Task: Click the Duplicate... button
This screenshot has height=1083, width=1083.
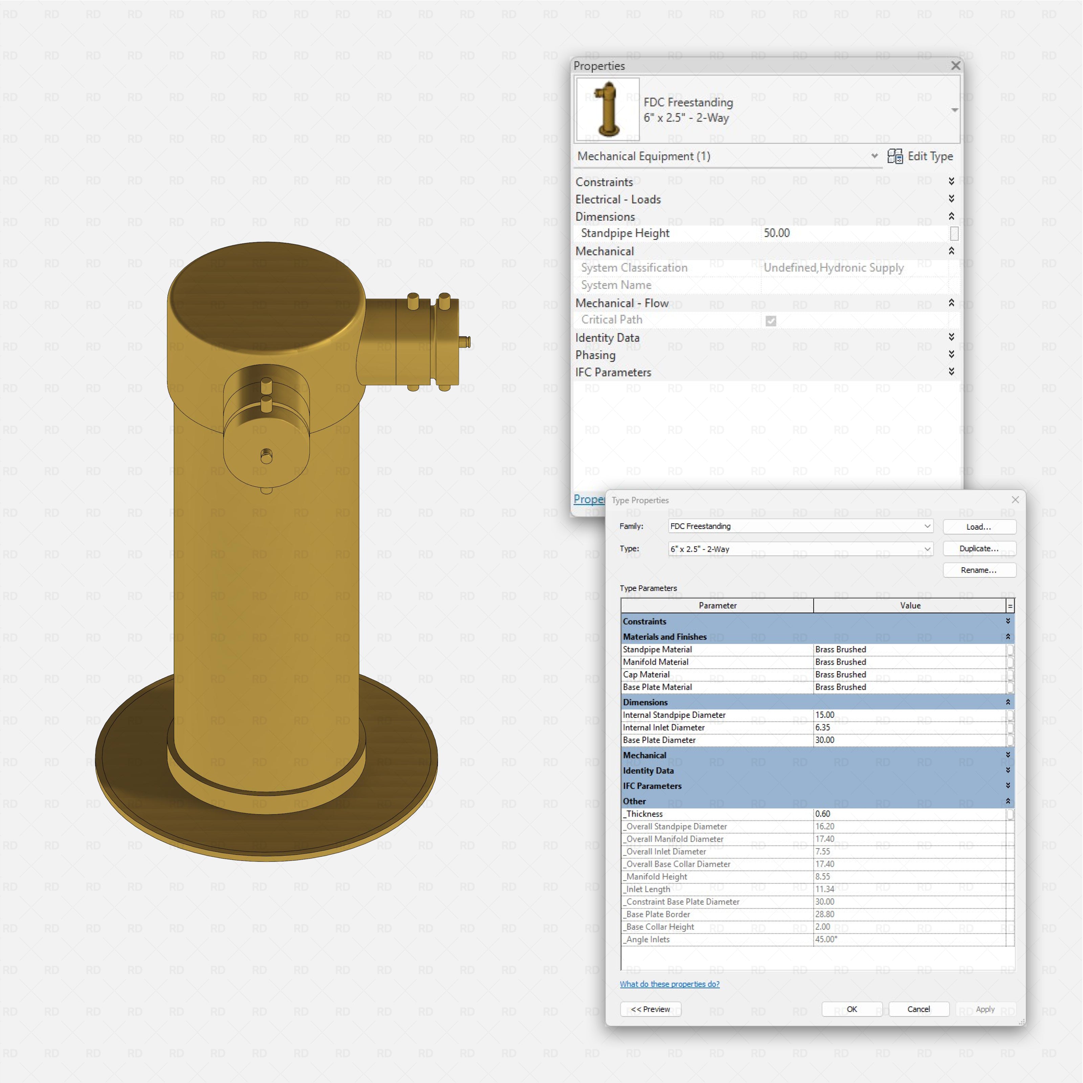Action: pos(979,548)
